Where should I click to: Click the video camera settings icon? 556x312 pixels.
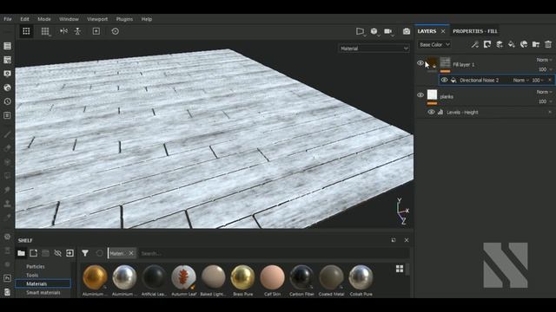tap(388, 31)
